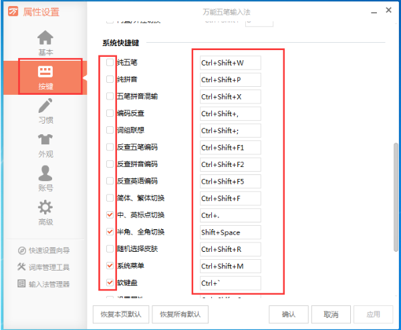Open the 外观 shirt appearance tab
This screenshot has height=330, width=401.
click(x=45, y=146)
